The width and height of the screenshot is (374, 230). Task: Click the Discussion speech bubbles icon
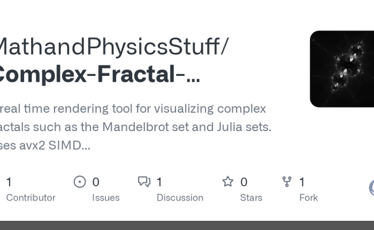click(144, 181)
